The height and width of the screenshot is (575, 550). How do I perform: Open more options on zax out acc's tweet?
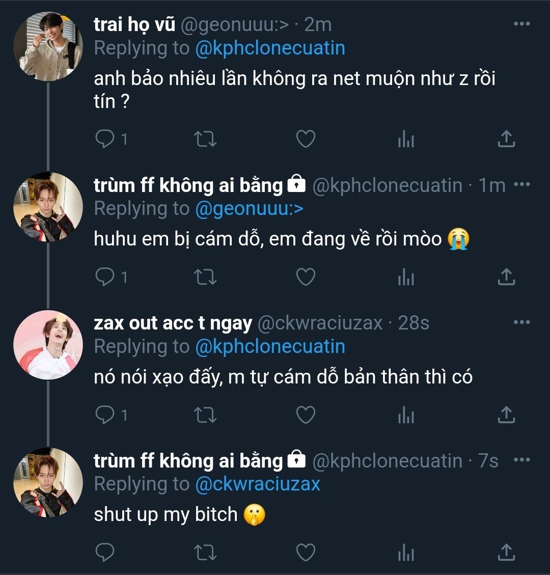click(x=522, y=322)
